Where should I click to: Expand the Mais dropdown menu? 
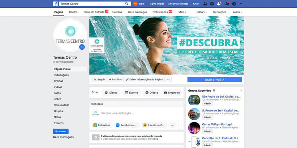[182, 12]
